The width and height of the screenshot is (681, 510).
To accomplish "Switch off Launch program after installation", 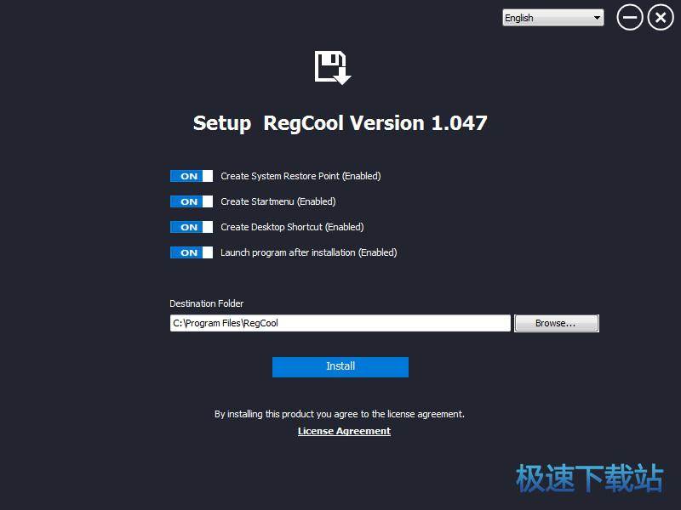I will click(192, 252).
